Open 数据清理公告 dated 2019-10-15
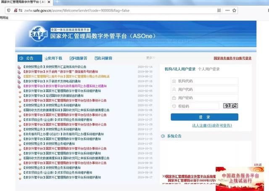 [66, 158]
